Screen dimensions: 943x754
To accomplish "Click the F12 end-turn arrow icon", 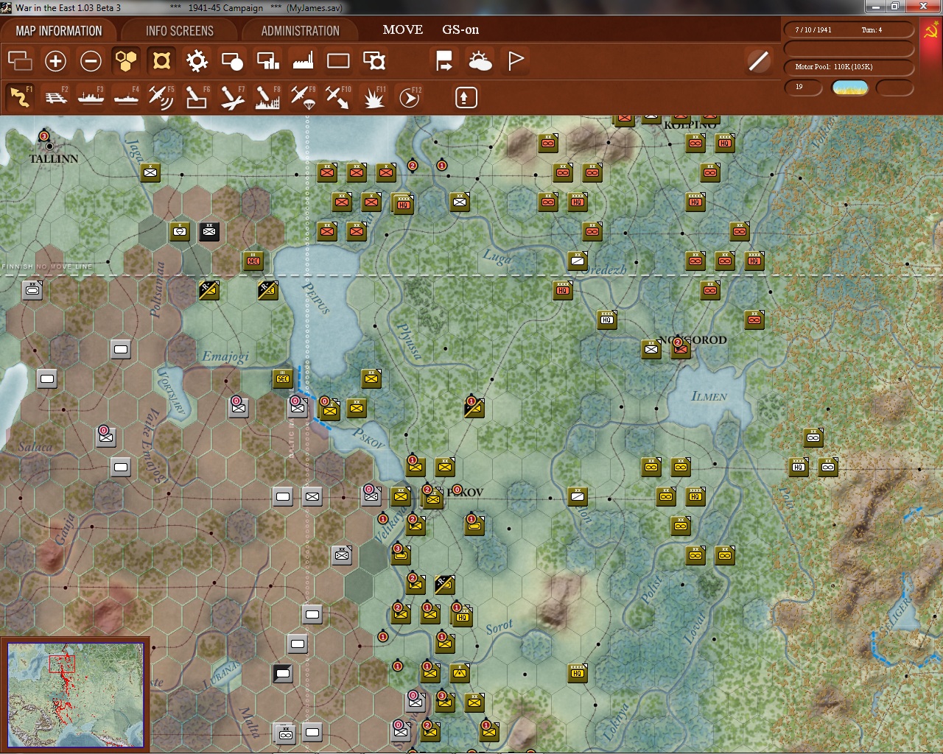I will tap(409, 97).
